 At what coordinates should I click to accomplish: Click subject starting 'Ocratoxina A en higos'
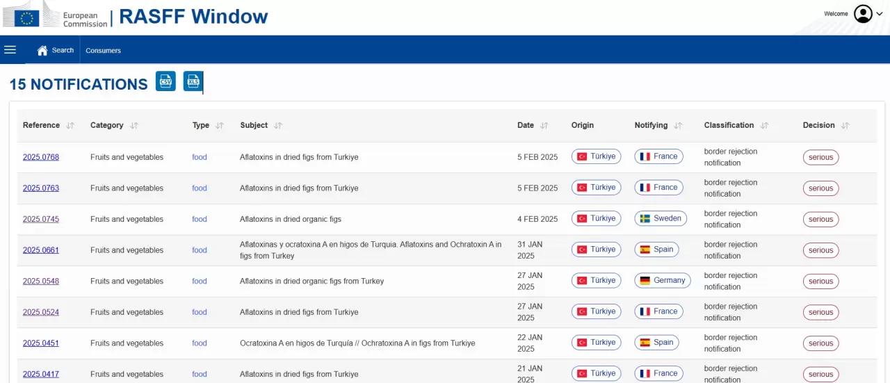[357, 343]
